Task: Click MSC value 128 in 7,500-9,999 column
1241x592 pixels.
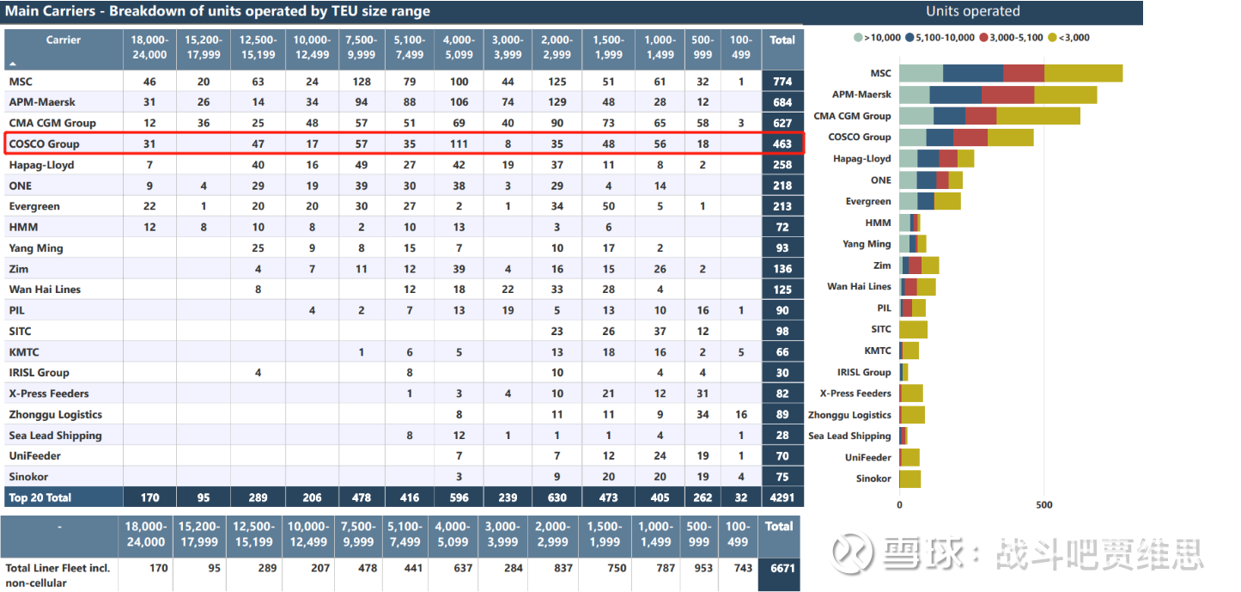Action: [362, 82]
